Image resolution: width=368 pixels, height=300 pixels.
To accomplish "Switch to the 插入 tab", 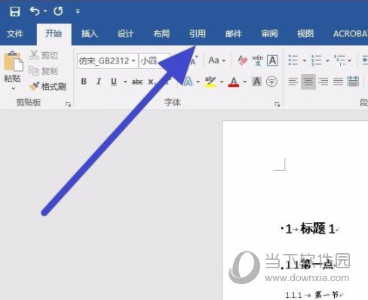I will (x=90, y=33).
